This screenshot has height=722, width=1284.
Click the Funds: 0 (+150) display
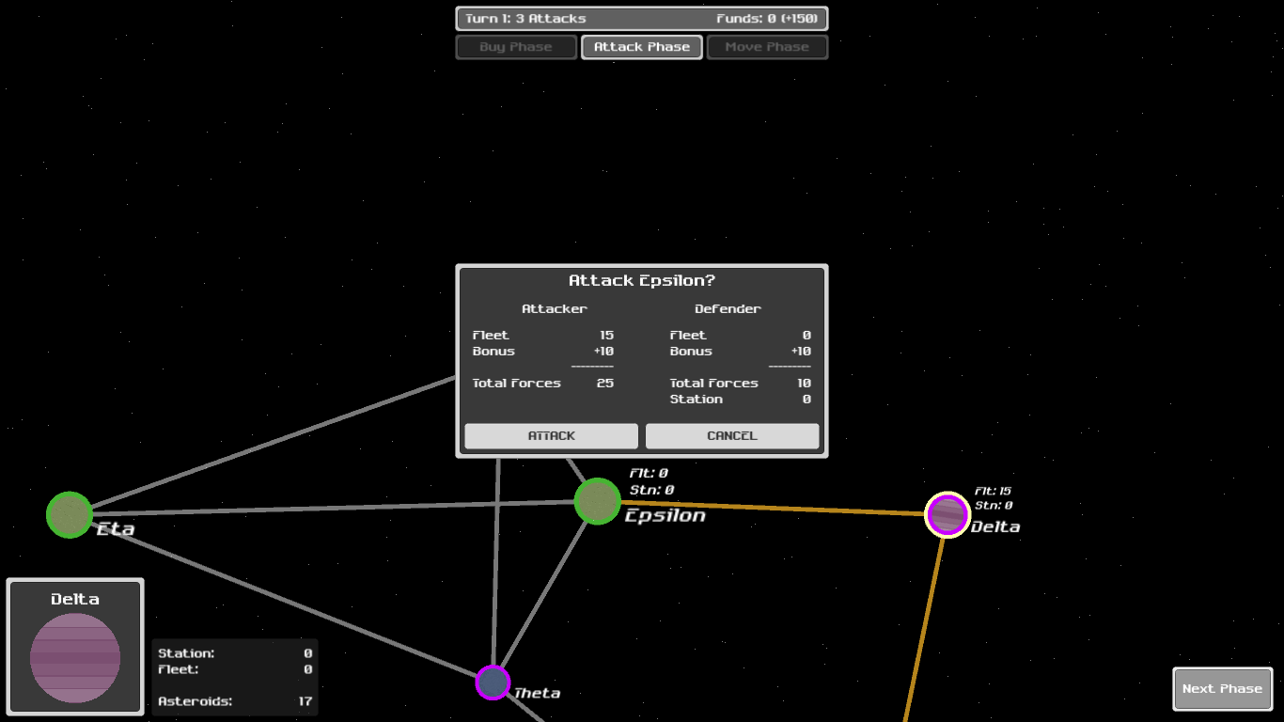pos(767,19)
